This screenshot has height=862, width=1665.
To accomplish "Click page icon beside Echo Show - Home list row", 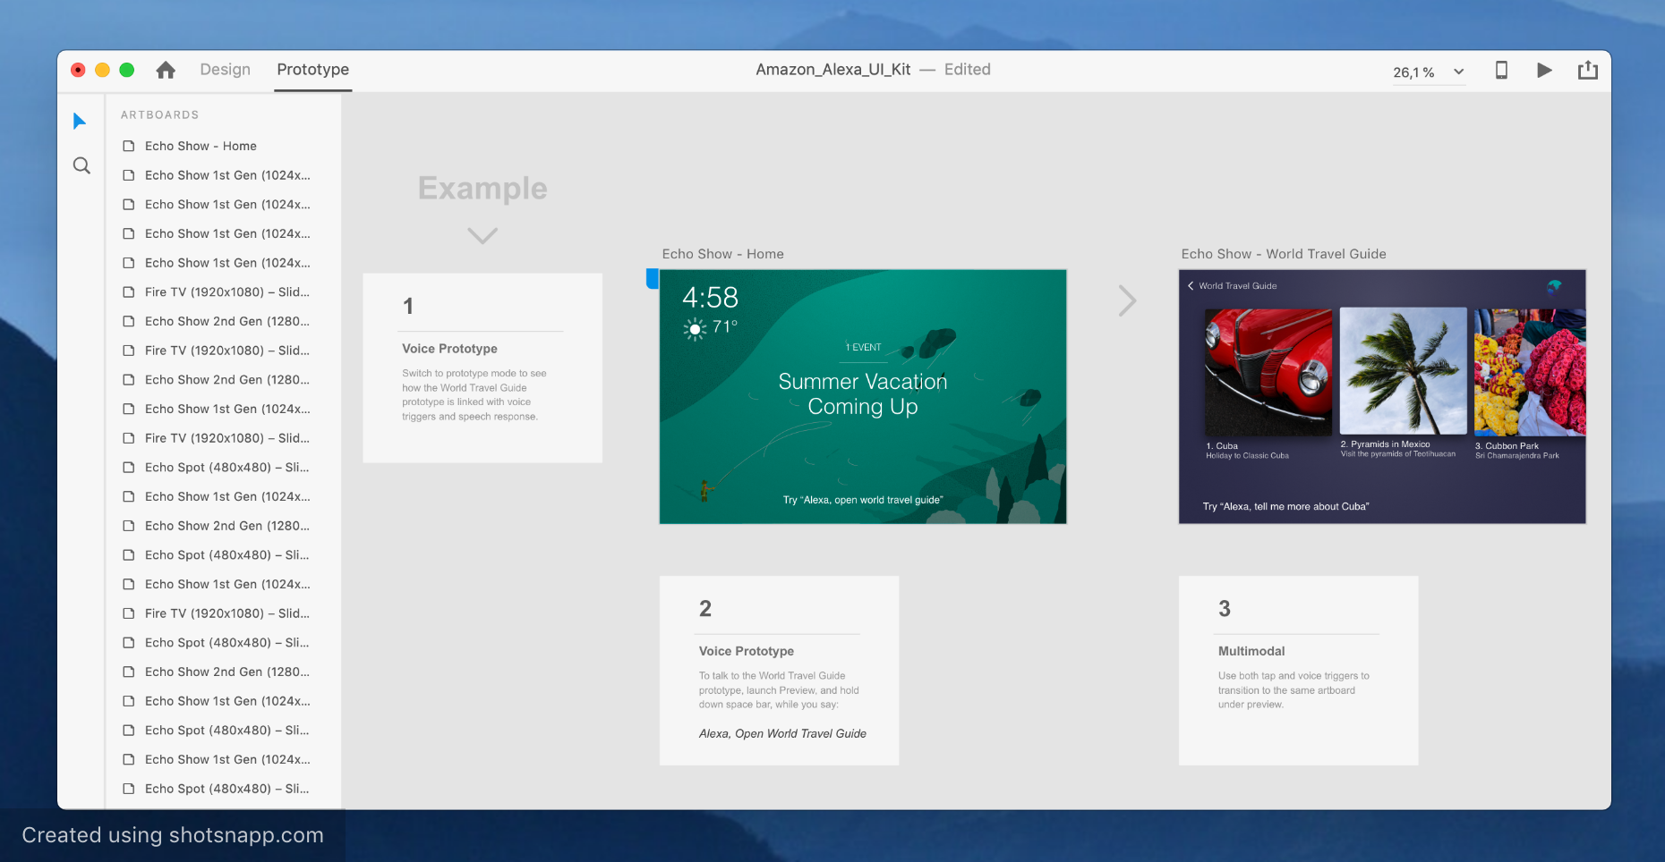I will point(129,146).
